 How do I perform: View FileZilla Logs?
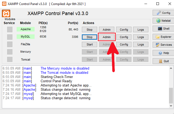click(x=141, y=44)
